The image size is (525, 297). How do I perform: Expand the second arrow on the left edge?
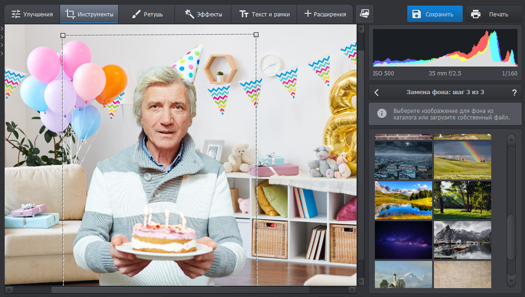[2, 37]
